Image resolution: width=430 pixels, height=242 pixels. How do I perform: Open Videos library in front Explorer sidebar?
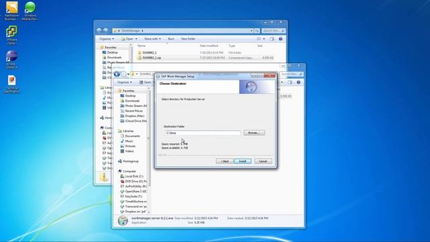[x=127, y=151]
